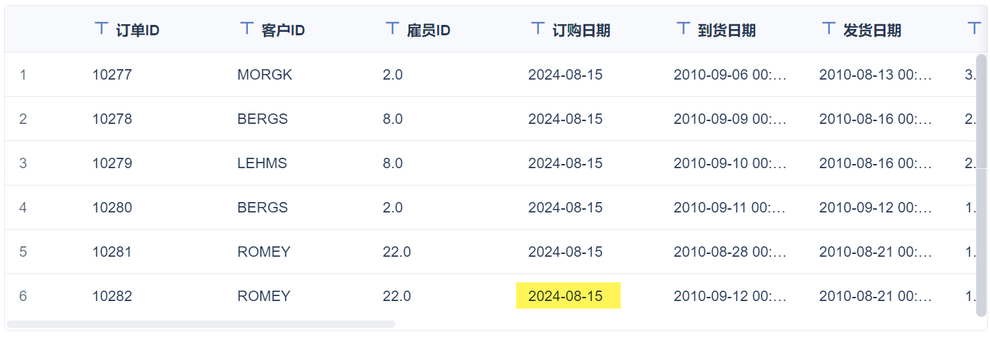Click text-type icon beside 订购日期 header
Image resolution: width=990 pixels, height=337 pixels.
[538, 28]
